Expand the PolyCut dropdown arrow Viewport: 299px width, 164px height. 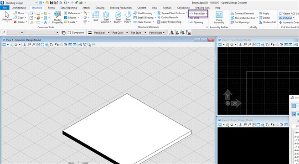click(x=294, y=18)
